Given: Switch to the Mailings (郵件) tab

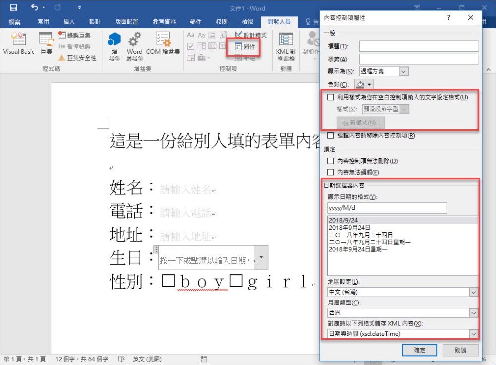Looking at the screenshot, I should tap(196, 21).
